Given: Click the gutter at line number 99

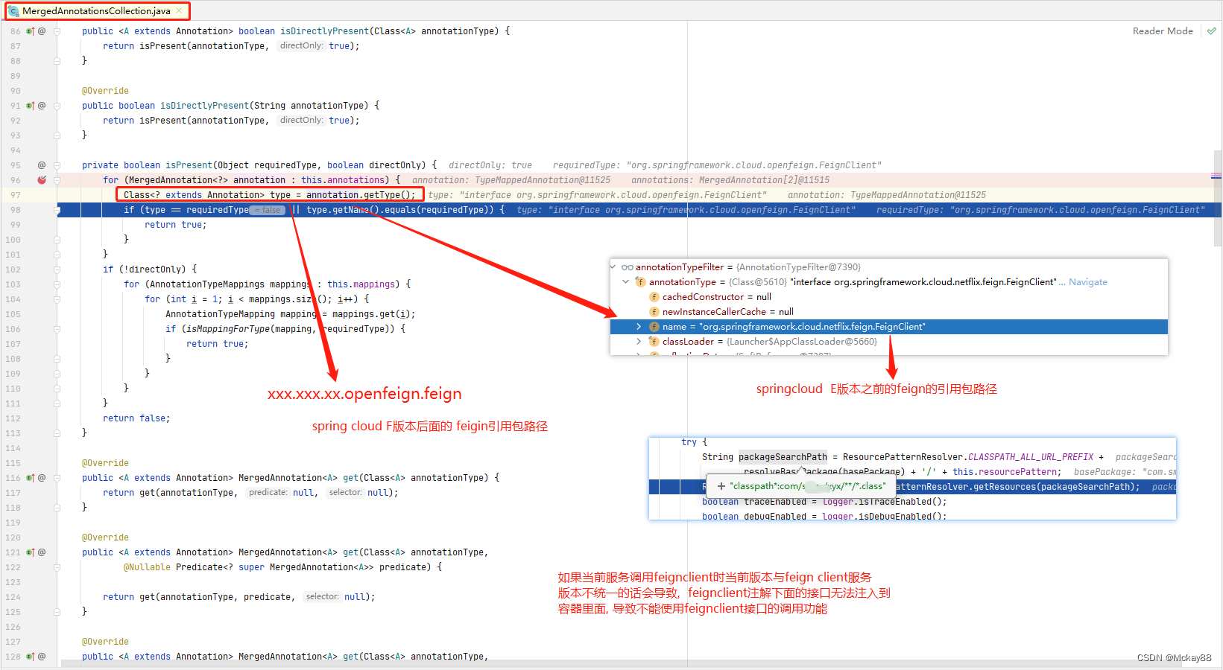Looking at the screenshot, I should point(15,225).
